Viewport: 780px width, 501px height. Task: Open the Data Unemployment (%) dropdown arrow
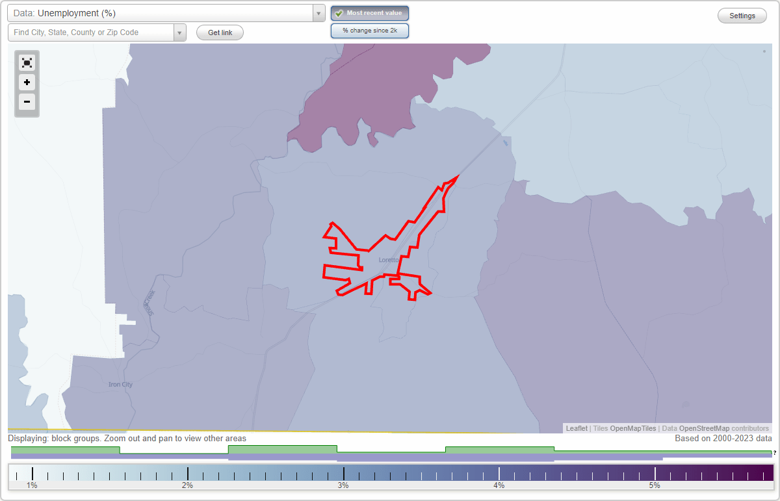point(318,13)
